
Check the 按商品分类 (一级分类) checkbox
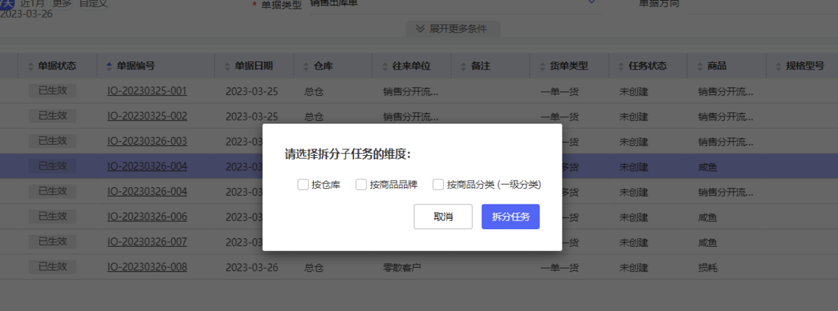point(439,185)
